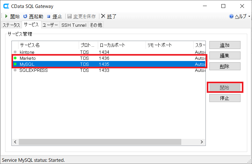Click the 停止 button beside the service list
The height and width of the screenshot is (164, 252).
coord(225,98)
